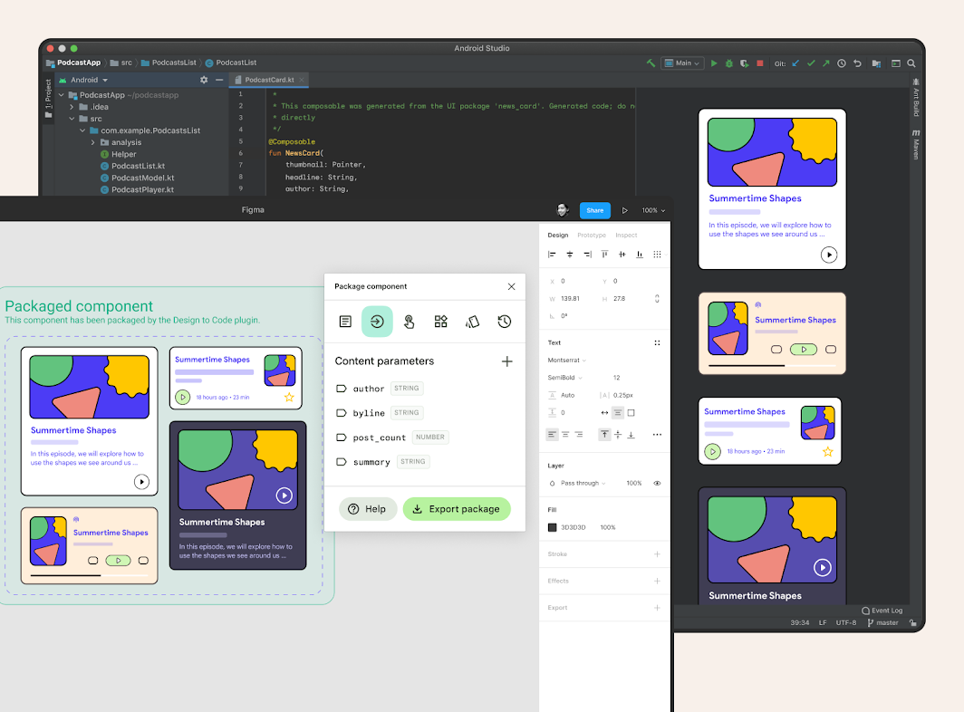Collapse the PodcastApp tree node

click(x=62, y=95)
